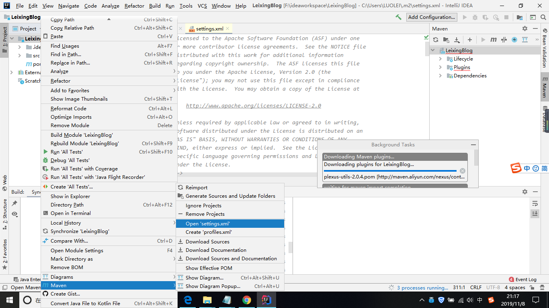Hide the Maven tool window
Screen dimensions: 549x308
pos(535,28)
